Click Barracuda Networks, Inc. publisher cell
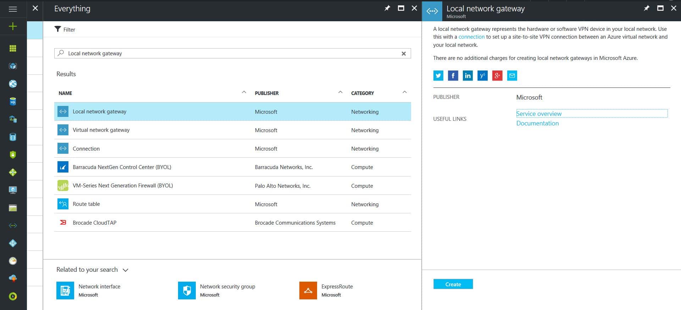 tap(284, 167)
